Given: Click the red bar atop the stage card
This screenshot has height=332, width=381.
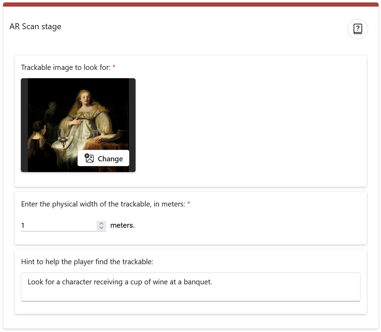Looking at the screenshot, I should click(190, 5).
